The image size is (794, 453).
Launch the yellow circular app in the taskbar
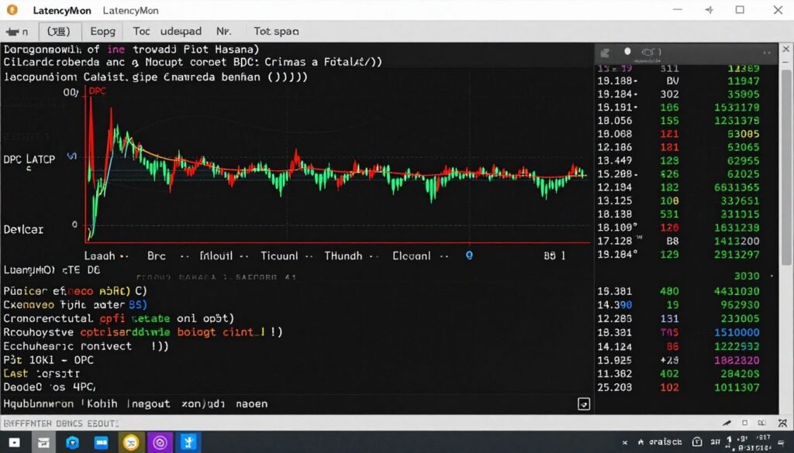tap(131, 444)
